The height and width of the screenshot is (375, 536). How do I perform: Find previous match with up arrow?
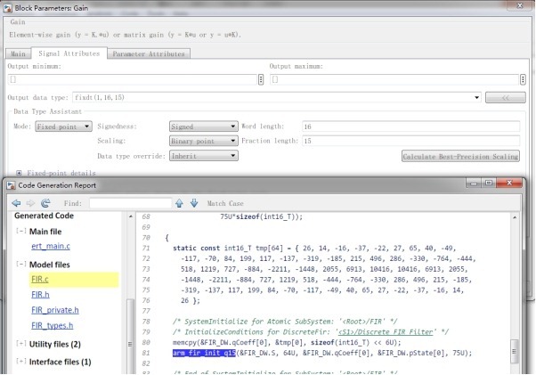click(x=179, y=203)
